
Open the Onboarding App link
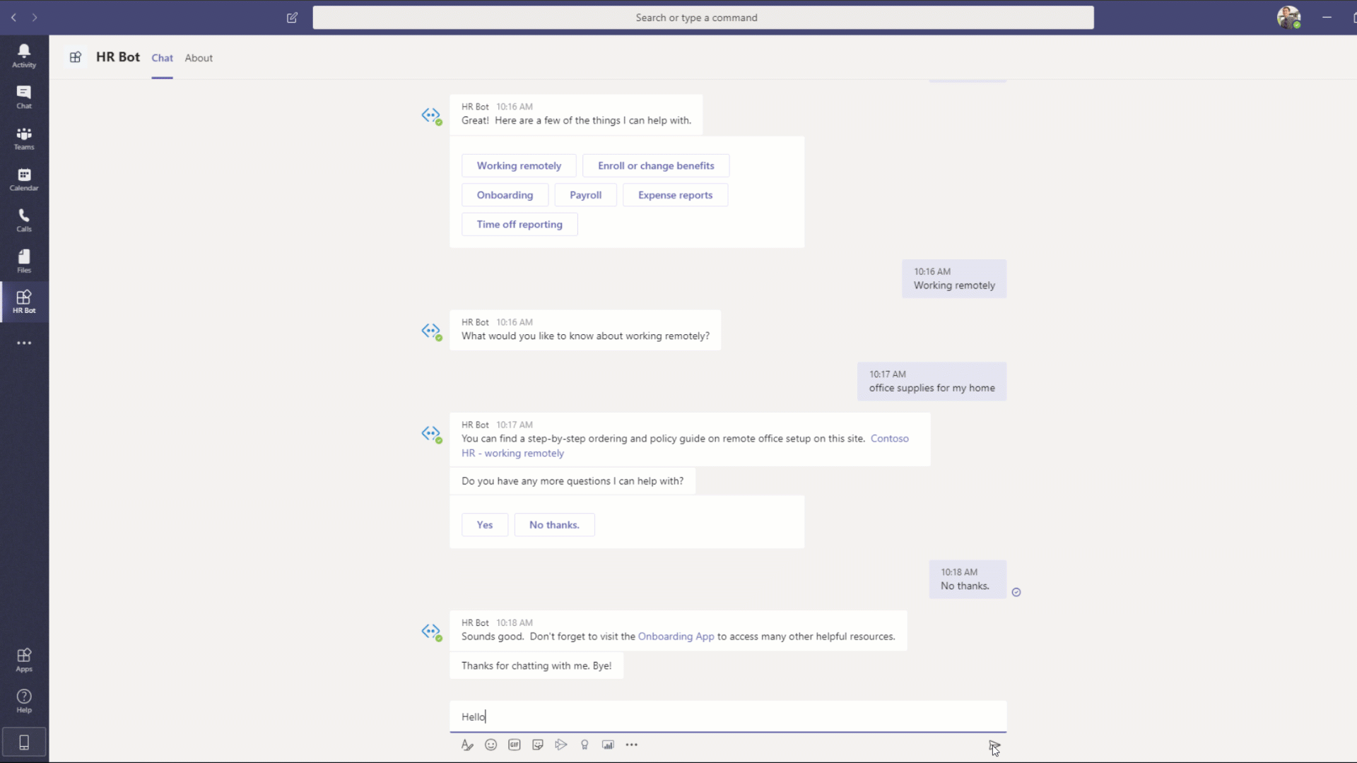coord(676,637)
